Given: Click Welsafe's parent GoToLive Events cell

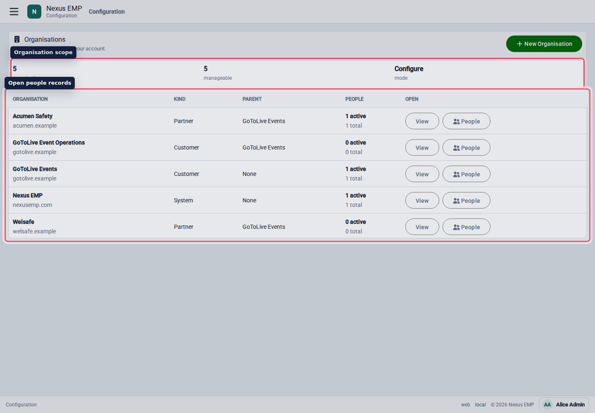Looking at the screenshot, I should point(264,227).
